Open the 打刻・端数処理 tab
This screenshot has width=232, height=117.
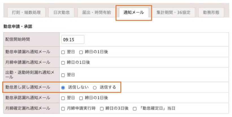[27, 12]
